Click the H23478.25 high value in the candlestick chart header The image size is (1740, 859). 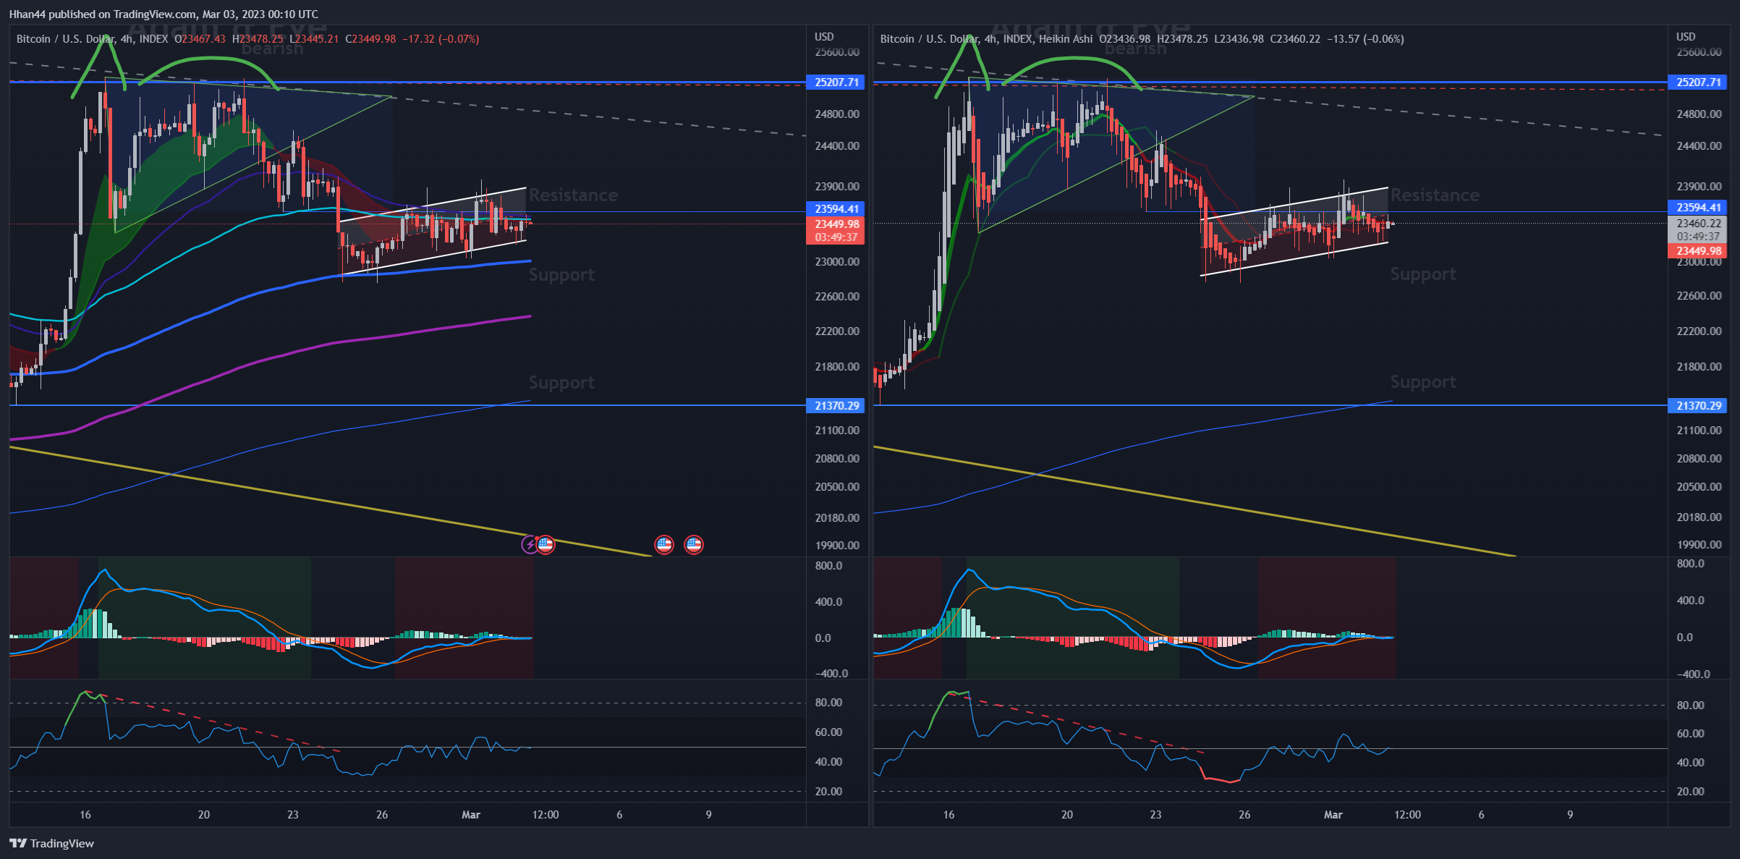pos(258,39)
